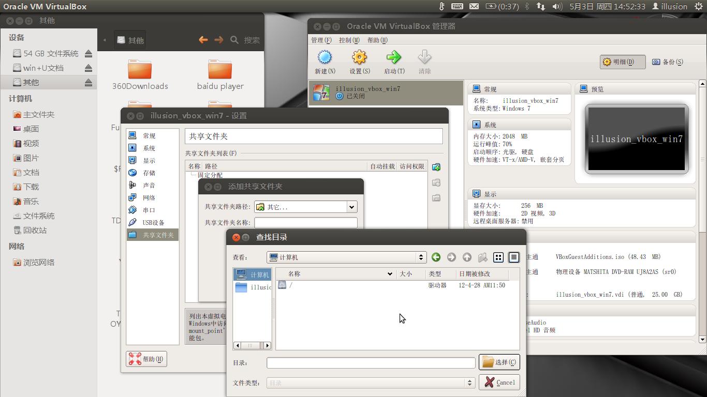Eject the win+U文档 volume

(x=89, y=68)
